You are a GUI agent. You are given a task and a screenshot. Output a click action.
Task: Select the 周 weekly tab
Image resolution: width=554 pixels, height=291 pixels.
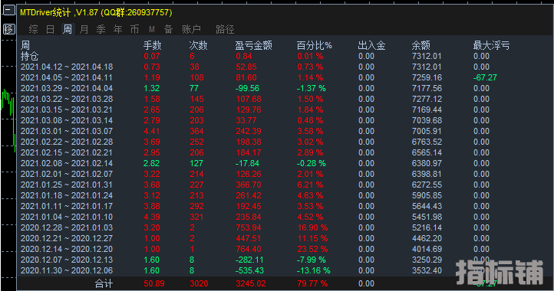(67, 29)
